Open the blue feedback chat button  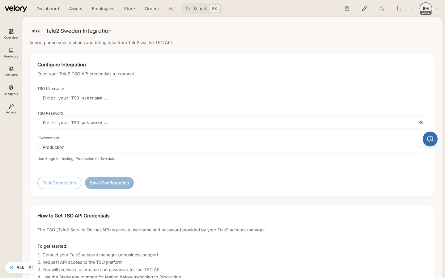click(x=430, y=139)
